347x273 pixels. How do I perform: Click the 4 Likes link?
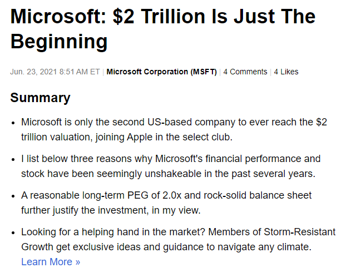[x=286, y=72]
